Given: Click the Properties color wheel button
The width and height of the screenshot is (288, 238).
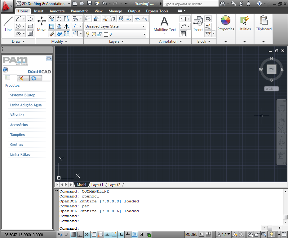Looking at the screenshot, I should click(x=226, y=24).
